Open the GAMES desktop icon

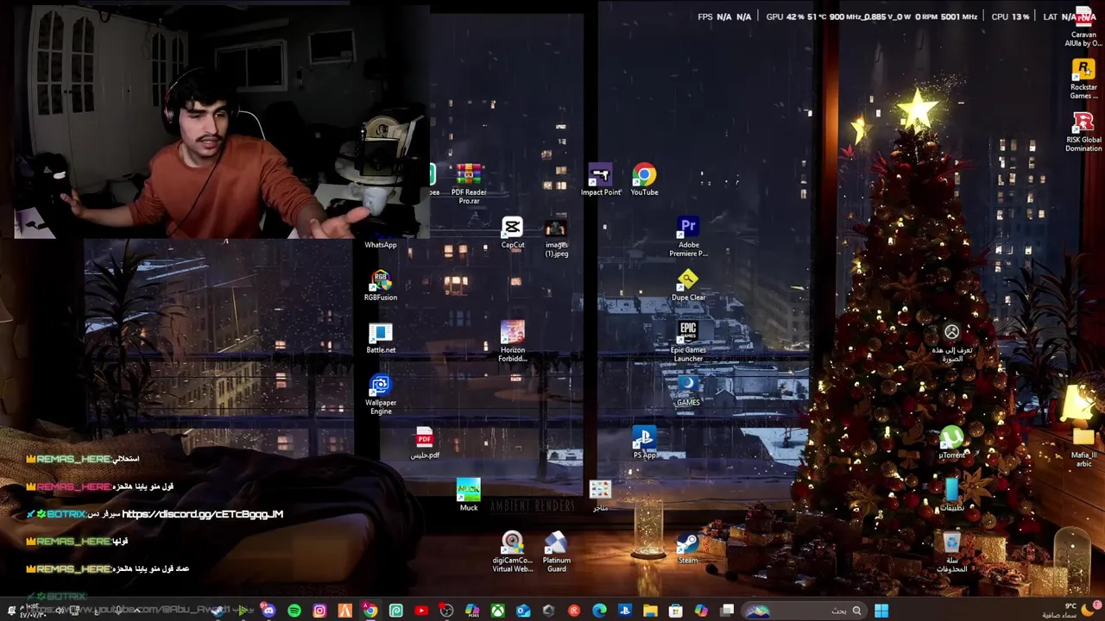pyautogui.click(x=688, y=390)
